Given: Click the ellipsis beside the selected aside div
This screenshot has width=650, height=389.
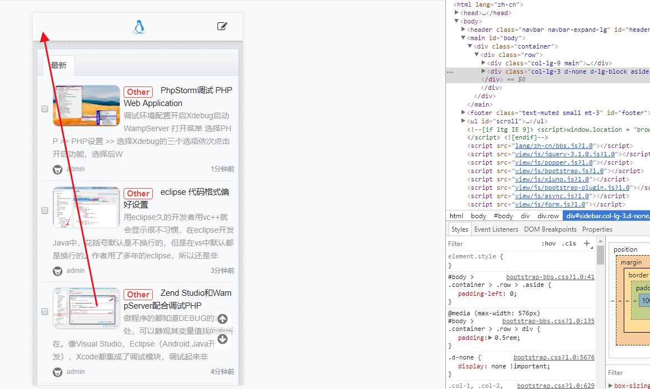Looking at the screenshot, I should (450, 72).
